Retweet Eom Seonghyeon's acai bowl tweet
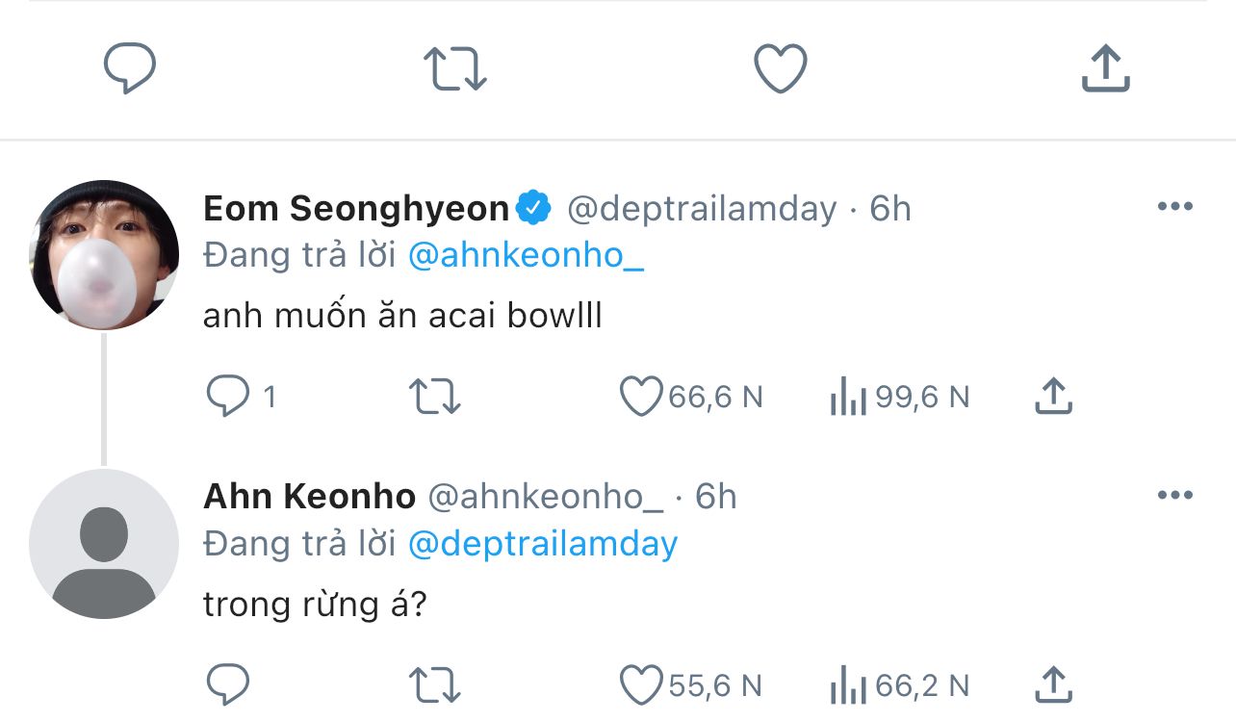The image size is (1236, 722). [435, 397]
